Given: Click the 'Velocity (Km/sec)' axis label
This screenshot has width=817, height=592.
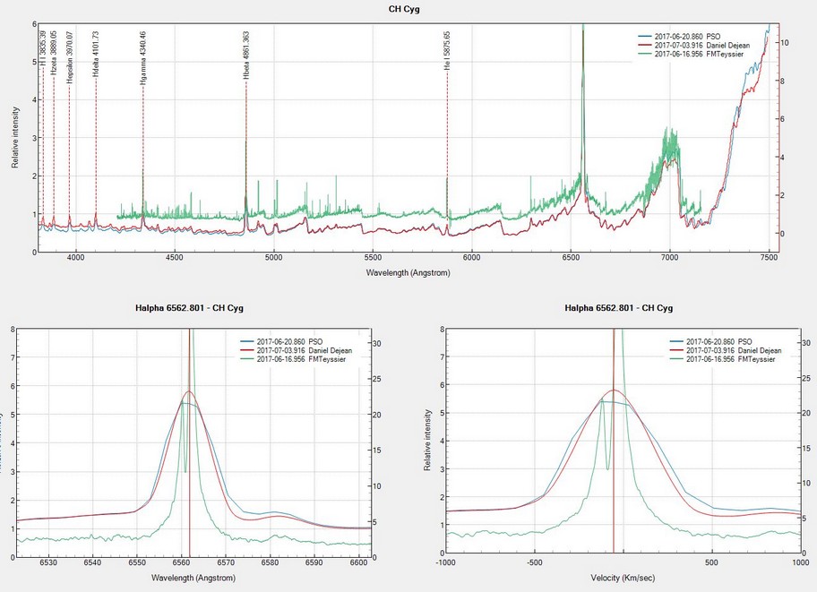Looking at the screenshot, I should (623, 578).
